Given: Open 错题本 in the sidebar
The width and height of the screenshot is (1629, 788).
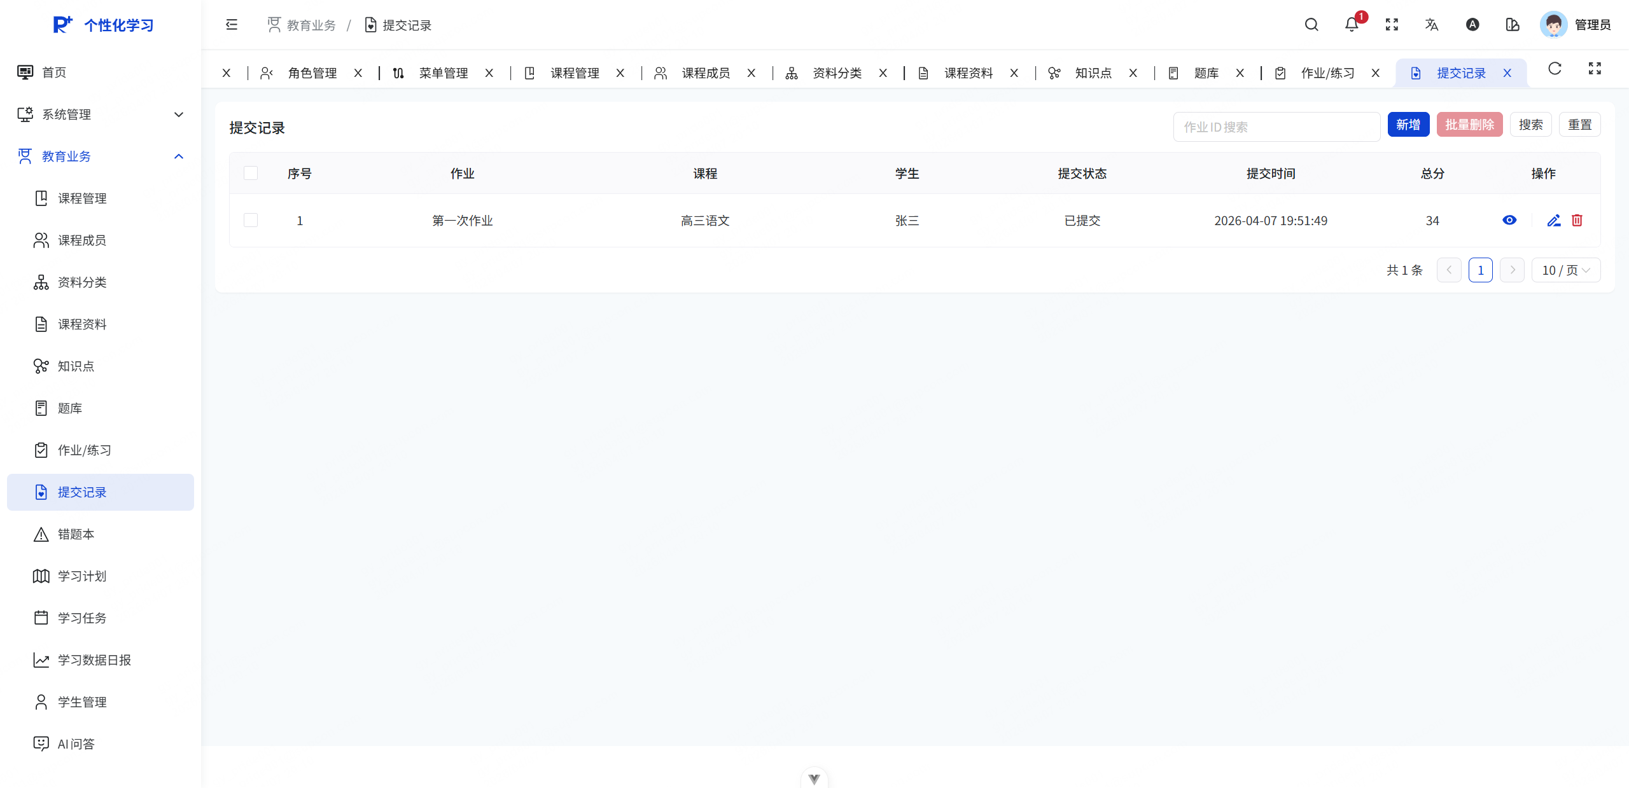Looking at the screenshot, I should click(76, 534).
